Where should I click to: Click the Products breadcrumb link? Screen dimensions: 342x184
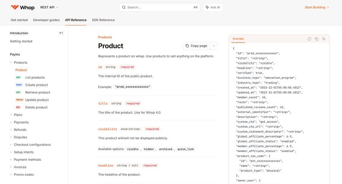pyautogui.click(x=105, y=37)
